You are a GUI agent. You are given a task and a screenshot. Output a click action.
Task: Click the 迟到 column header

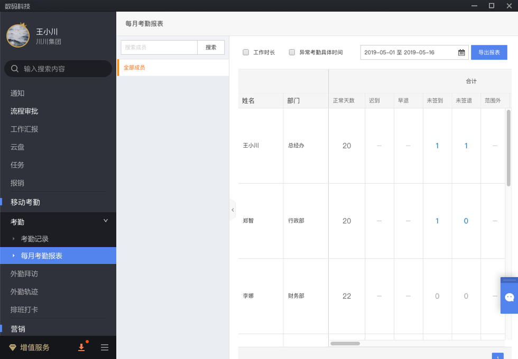pos(374,101)
